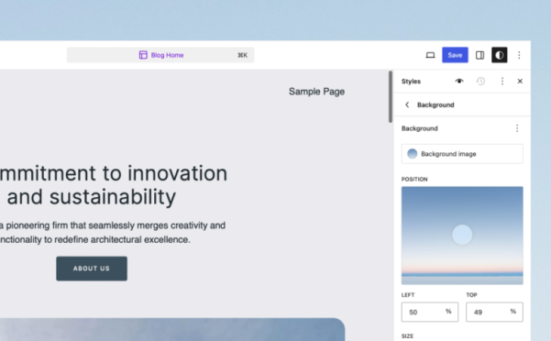
Task: Click the focal point picker image area
Action: [462, 236]
